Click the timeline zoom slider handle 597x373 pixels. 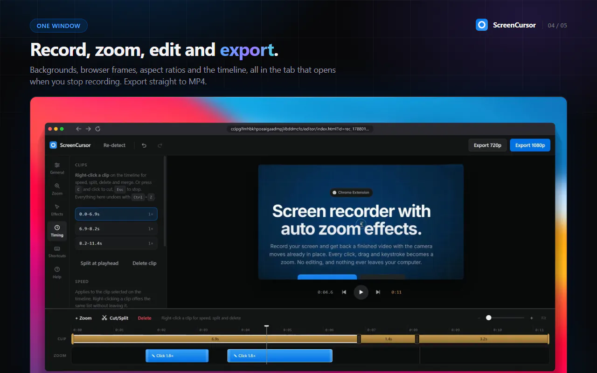pos(488,318)
